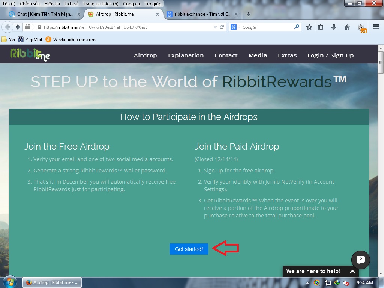Click the forward navigation arrow
384x288 pixels.
tap(18, 27)
